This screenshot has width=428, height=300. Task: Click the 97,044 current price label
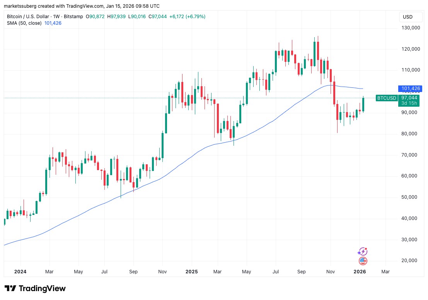click(409, 98)
